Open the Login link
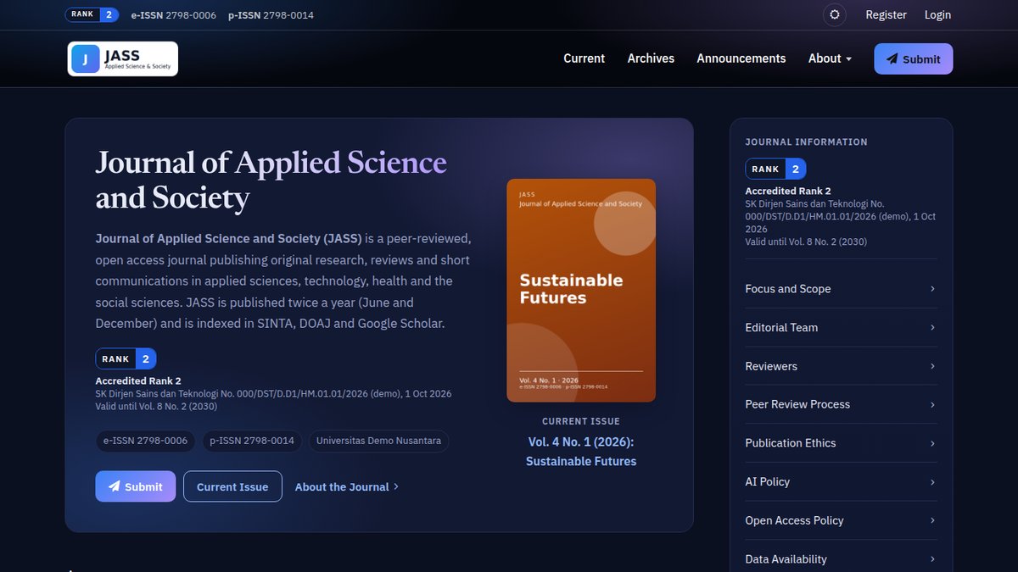Viewport: 1018px width, 572px height. click(937, 14)
